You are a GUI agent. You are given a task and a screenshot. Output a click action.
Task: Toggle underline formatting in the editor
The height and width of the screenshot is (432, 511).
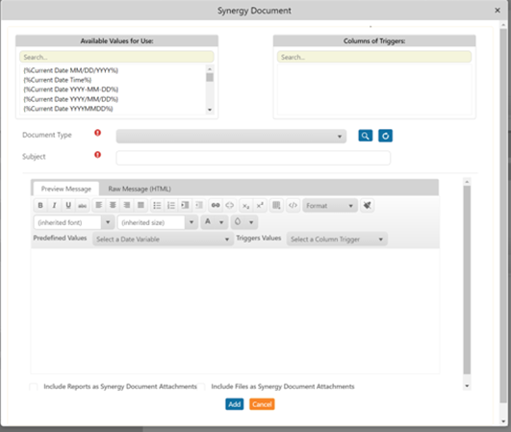pos(68,205)
